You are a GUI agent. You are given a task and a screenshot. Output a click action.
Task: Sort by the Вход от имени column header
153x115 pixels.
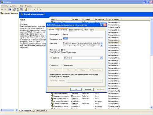(114, 19)
